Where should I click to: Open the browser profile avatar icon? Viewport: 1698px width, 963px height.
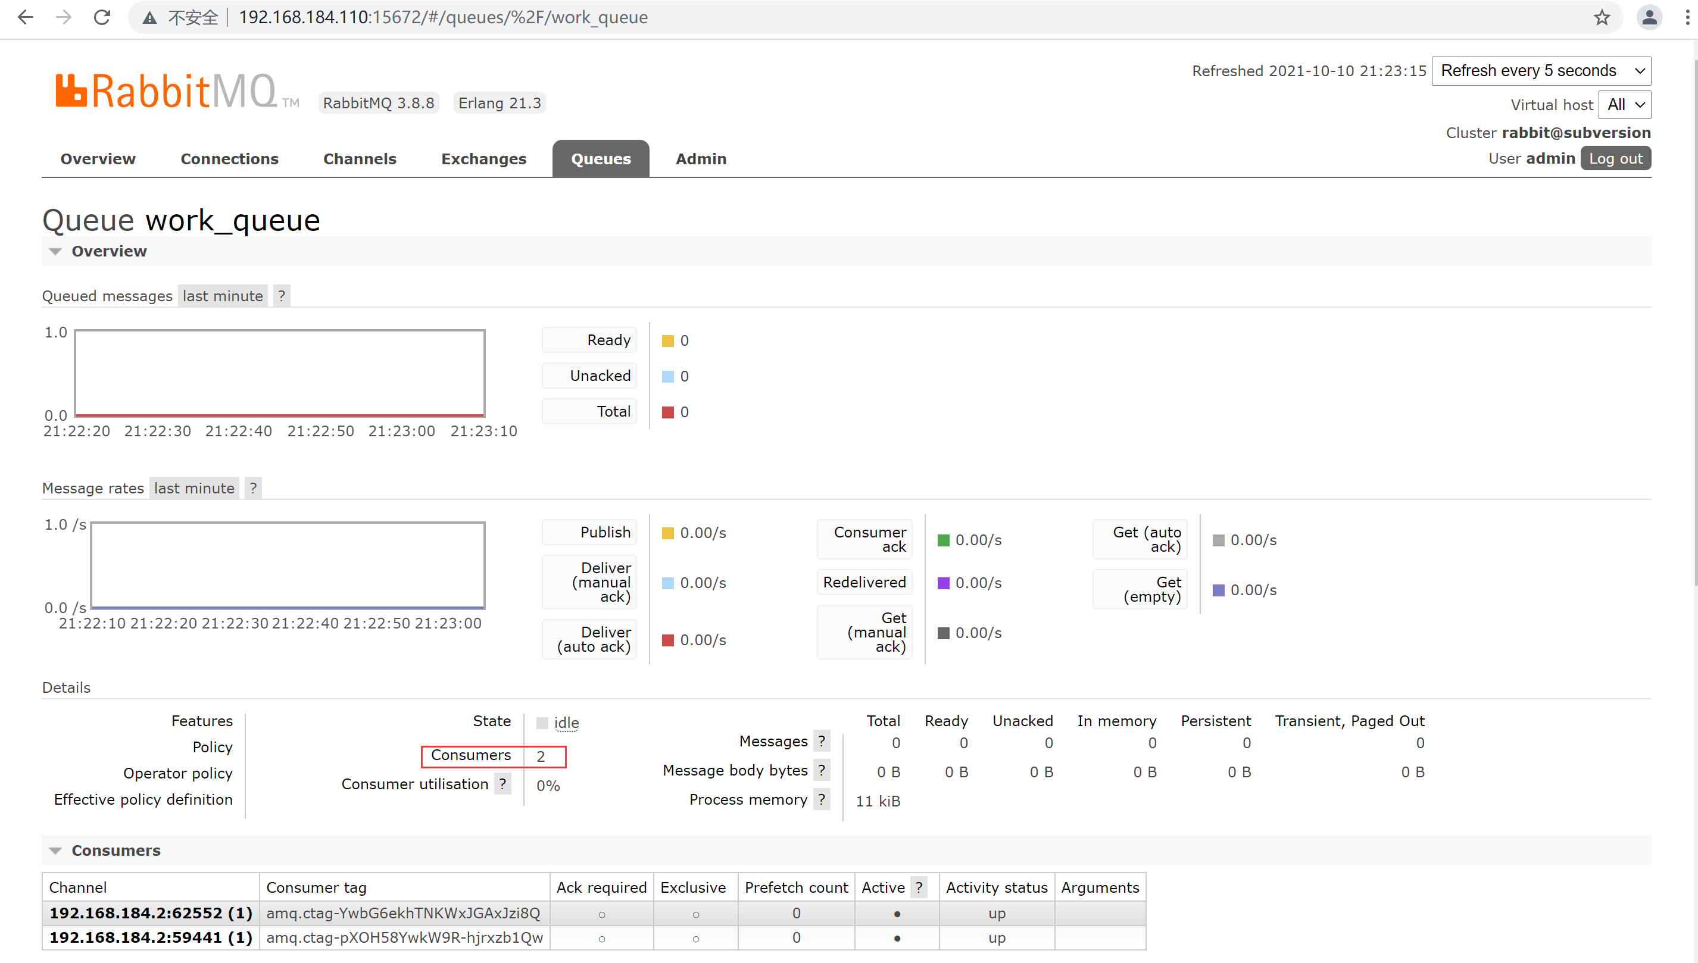click(x=1649, y=17)
